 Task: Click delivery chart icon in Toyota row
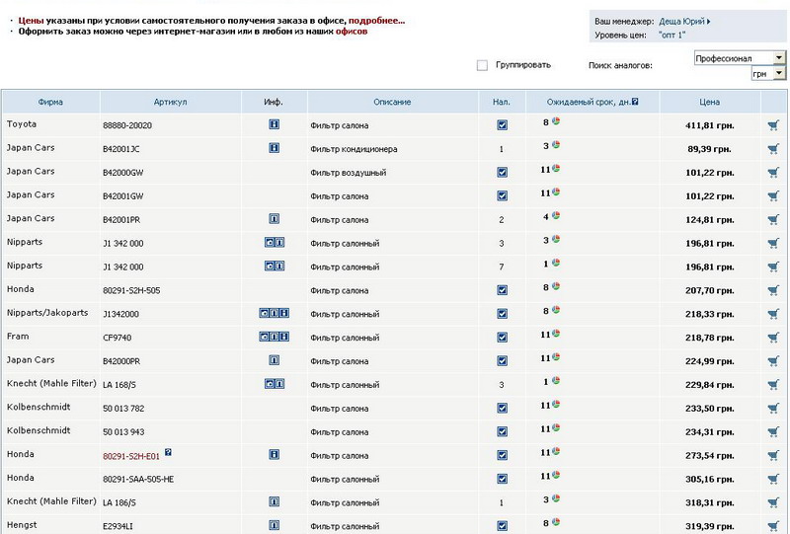coord(556,120)
